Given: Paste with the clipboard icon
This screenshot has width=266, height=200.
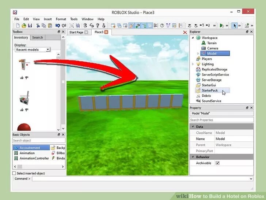Looking at the screenshot, I should point(50,26).
